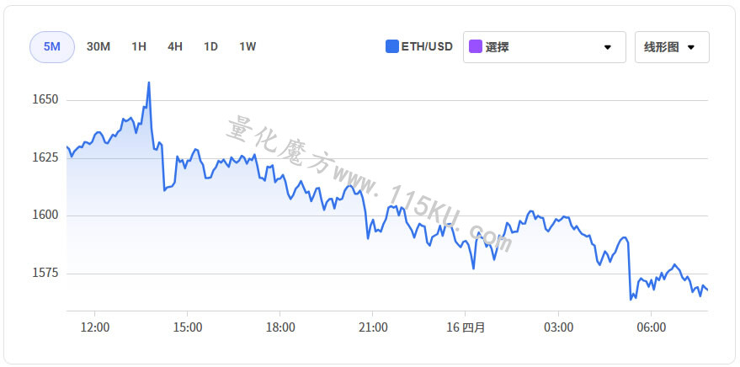
Task: Click the 1600 price axis label
Action: pyautogui.click(x=45, y=215)
